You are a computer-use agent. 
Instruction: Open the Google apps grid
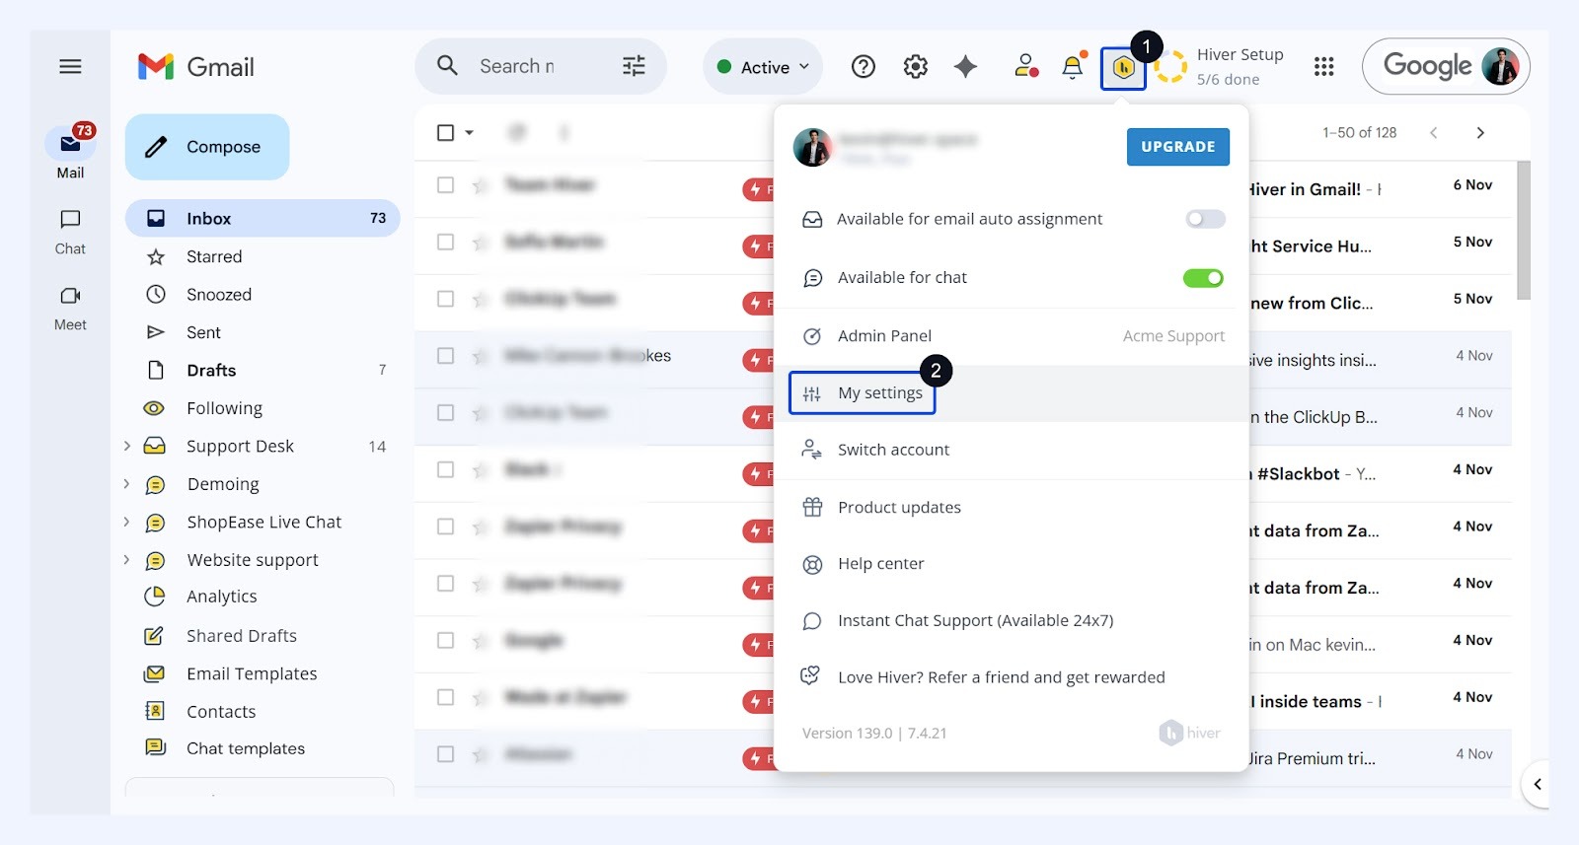pyautogui.click(x=1324, y=67)
